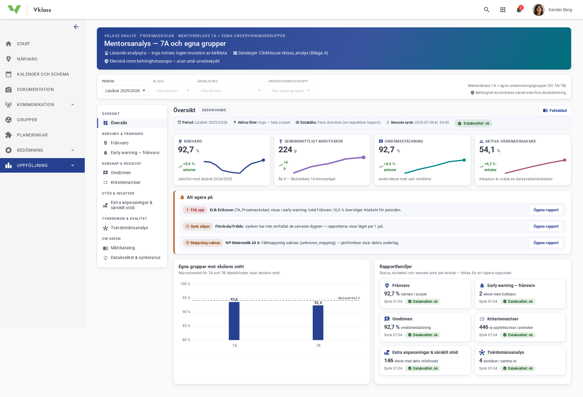Image resolution: width=583 pixels, height=397 pixels.
Task: Click the Synk släpar badge
Action: click(198, 226)
